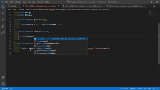Switch to AdminAddServiceCategoryComponent.php tab
Screen dimensions: 160x90
point(40,6)
